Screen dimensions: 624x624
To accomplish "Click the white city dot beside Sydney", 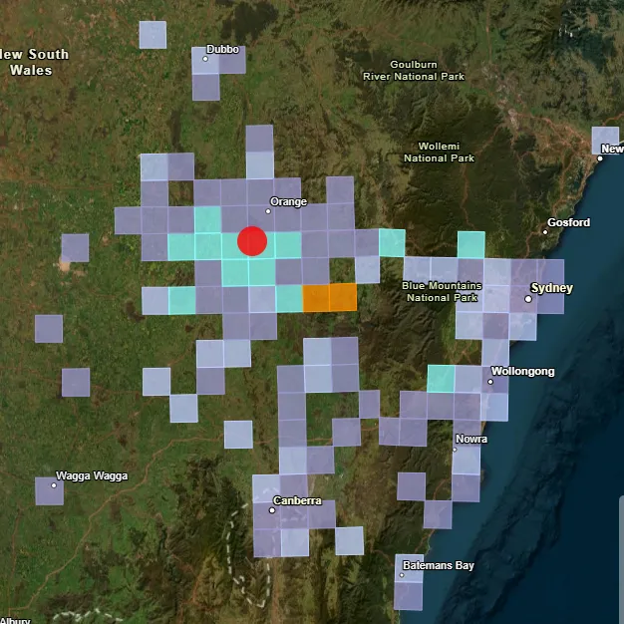I will point(528,299).
